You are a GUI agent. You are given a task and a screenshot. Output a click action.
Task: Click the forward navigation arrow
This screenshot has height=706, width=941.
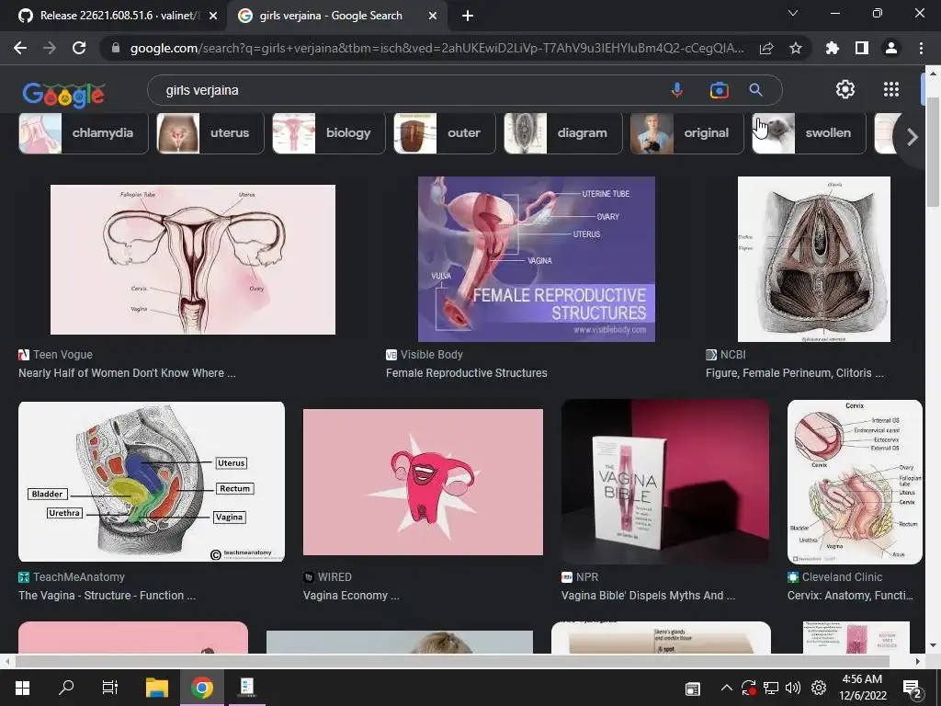(50, 48)
